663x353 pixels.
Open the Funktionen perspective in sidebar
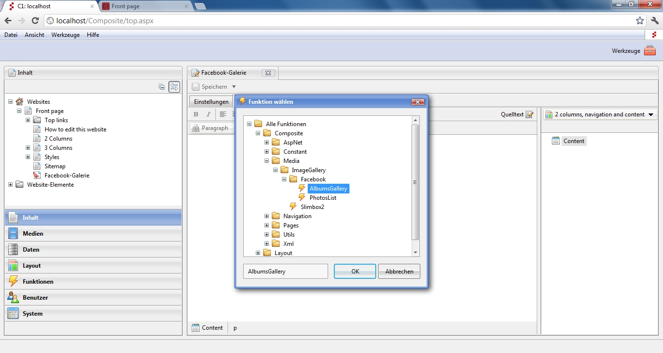(38, 282)
